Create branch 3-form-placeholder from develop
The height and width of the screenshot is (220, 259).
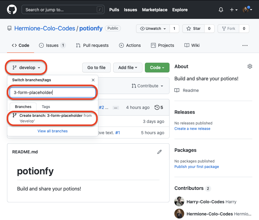point(52,118)
